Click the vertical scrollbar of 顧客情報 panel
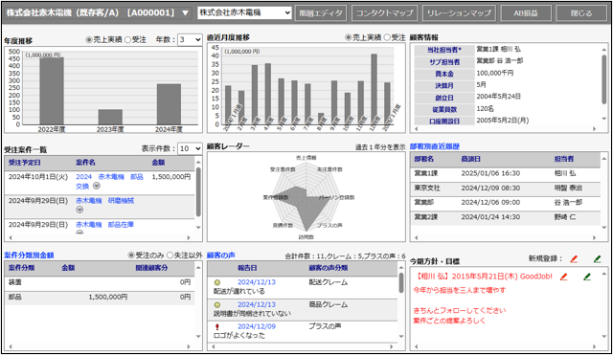 pyautogui.click(x=604, y=80)
